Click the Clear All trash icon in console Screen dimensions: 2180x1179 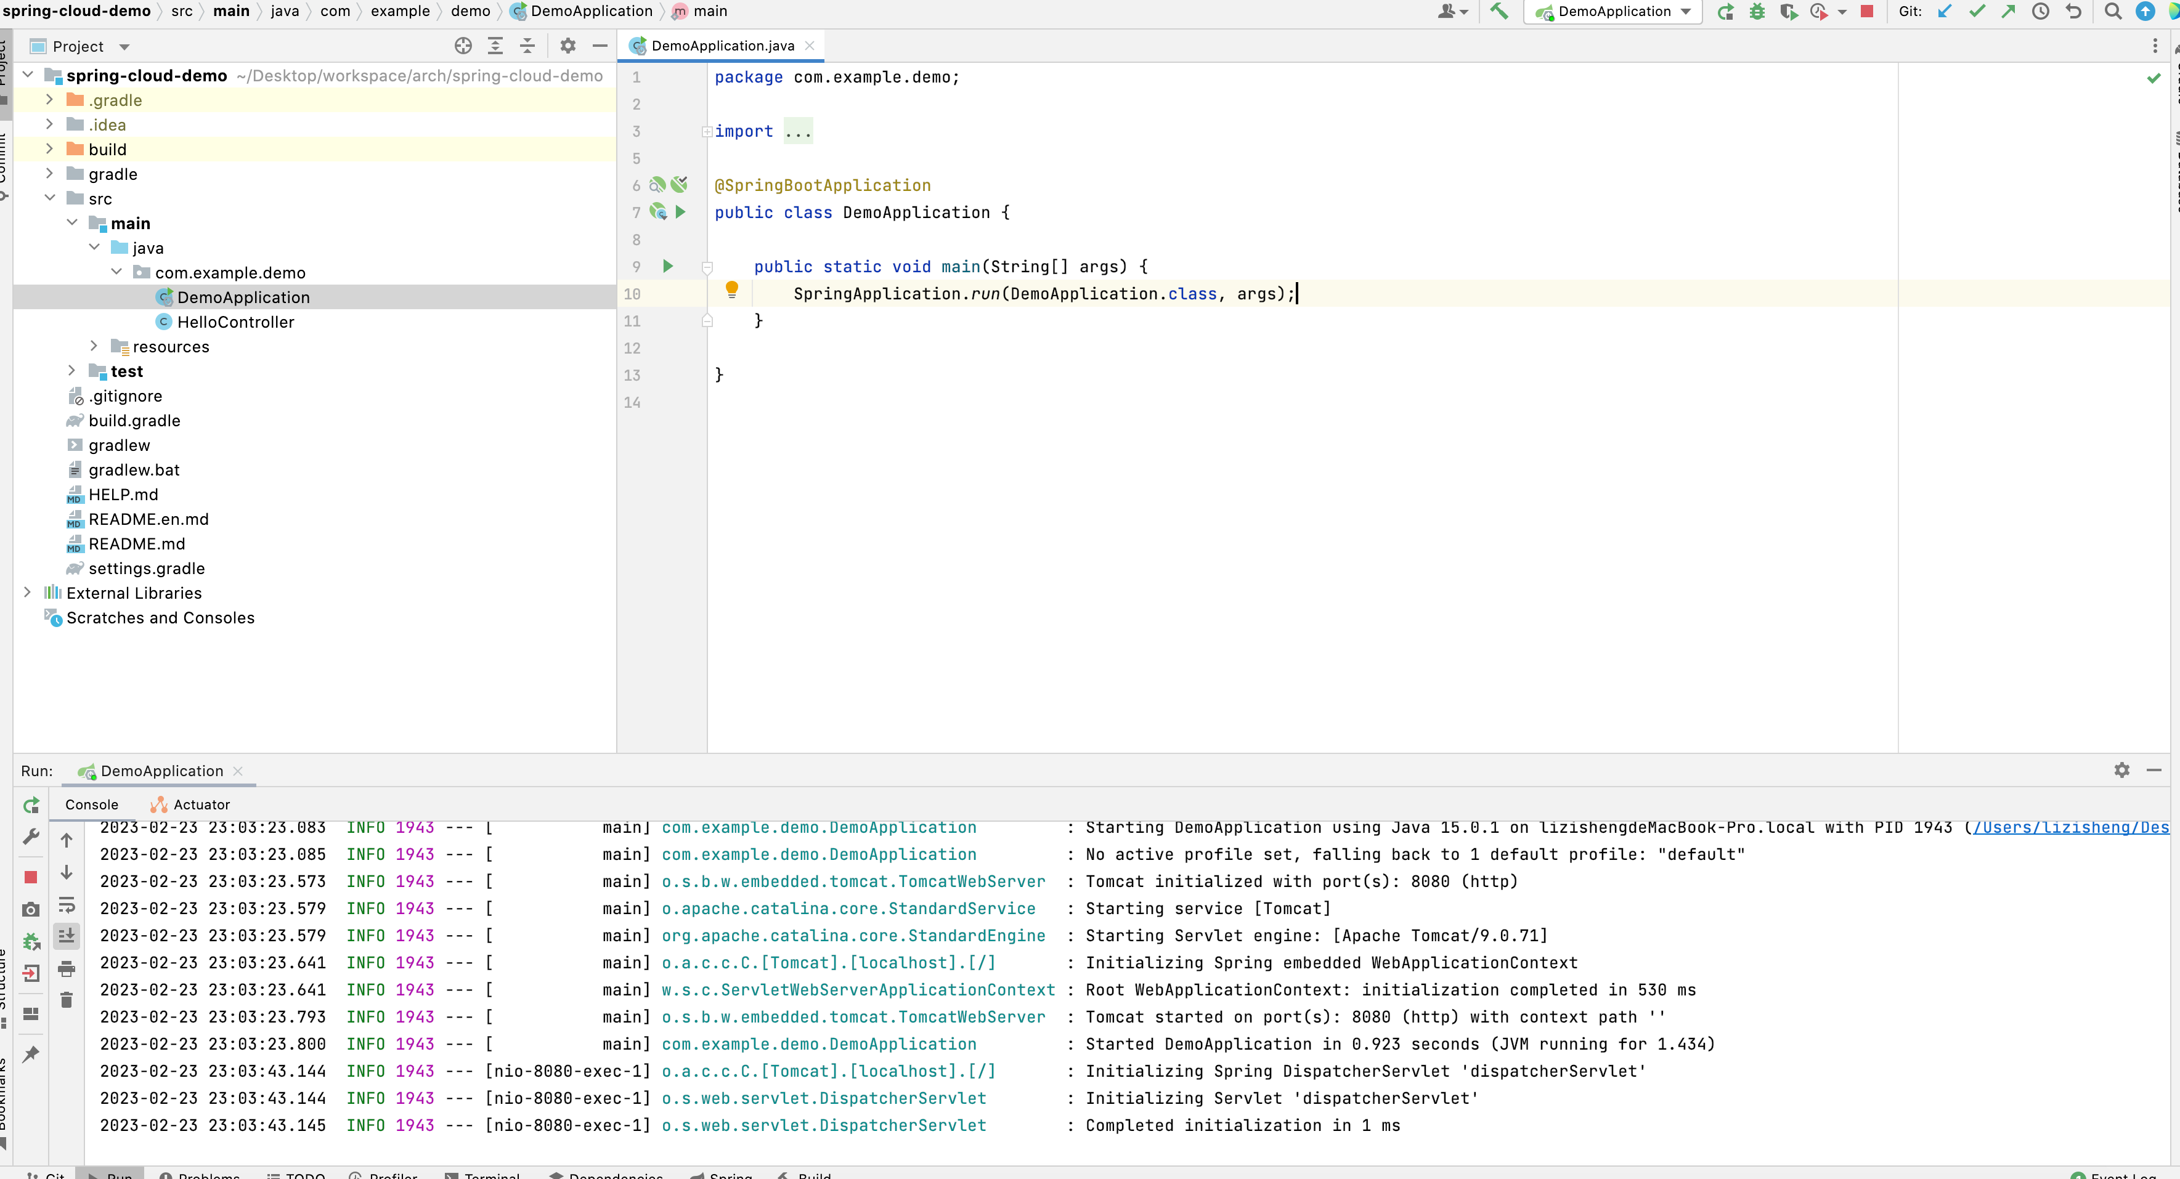coord(67,1000)
